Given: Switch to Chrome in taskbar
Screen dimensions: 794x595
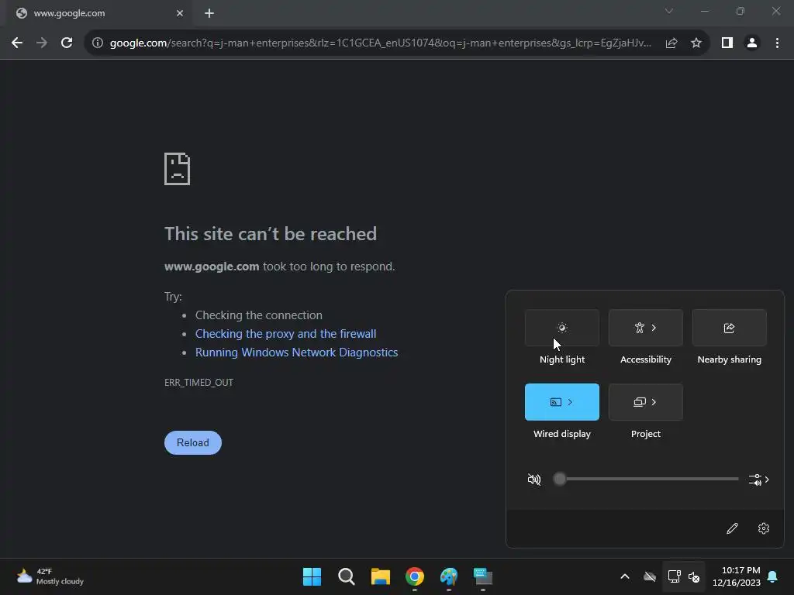Looking at the screenshot, I should [x=415, y=576].
